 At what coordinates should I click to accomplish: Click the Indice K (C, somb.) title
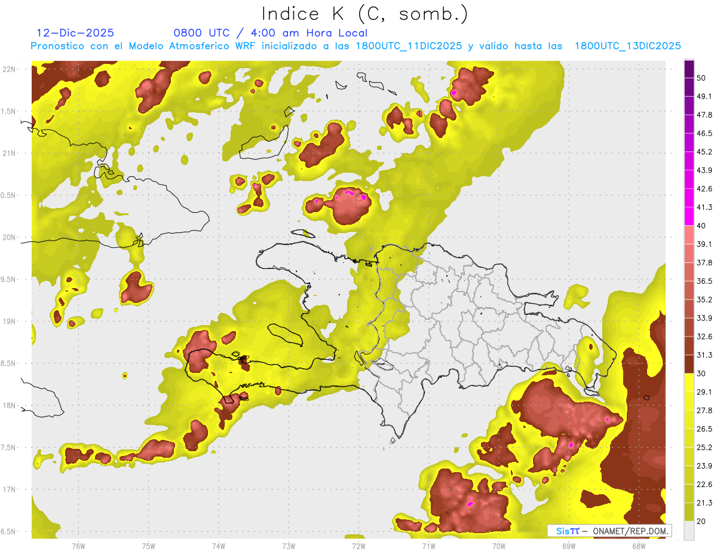(365, 13)
